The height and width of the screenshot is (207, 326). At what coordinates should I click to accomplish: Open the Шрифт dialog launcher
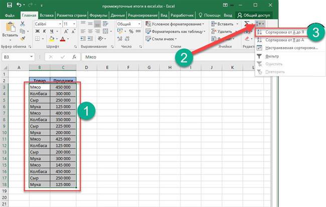(x=75, y=46)
